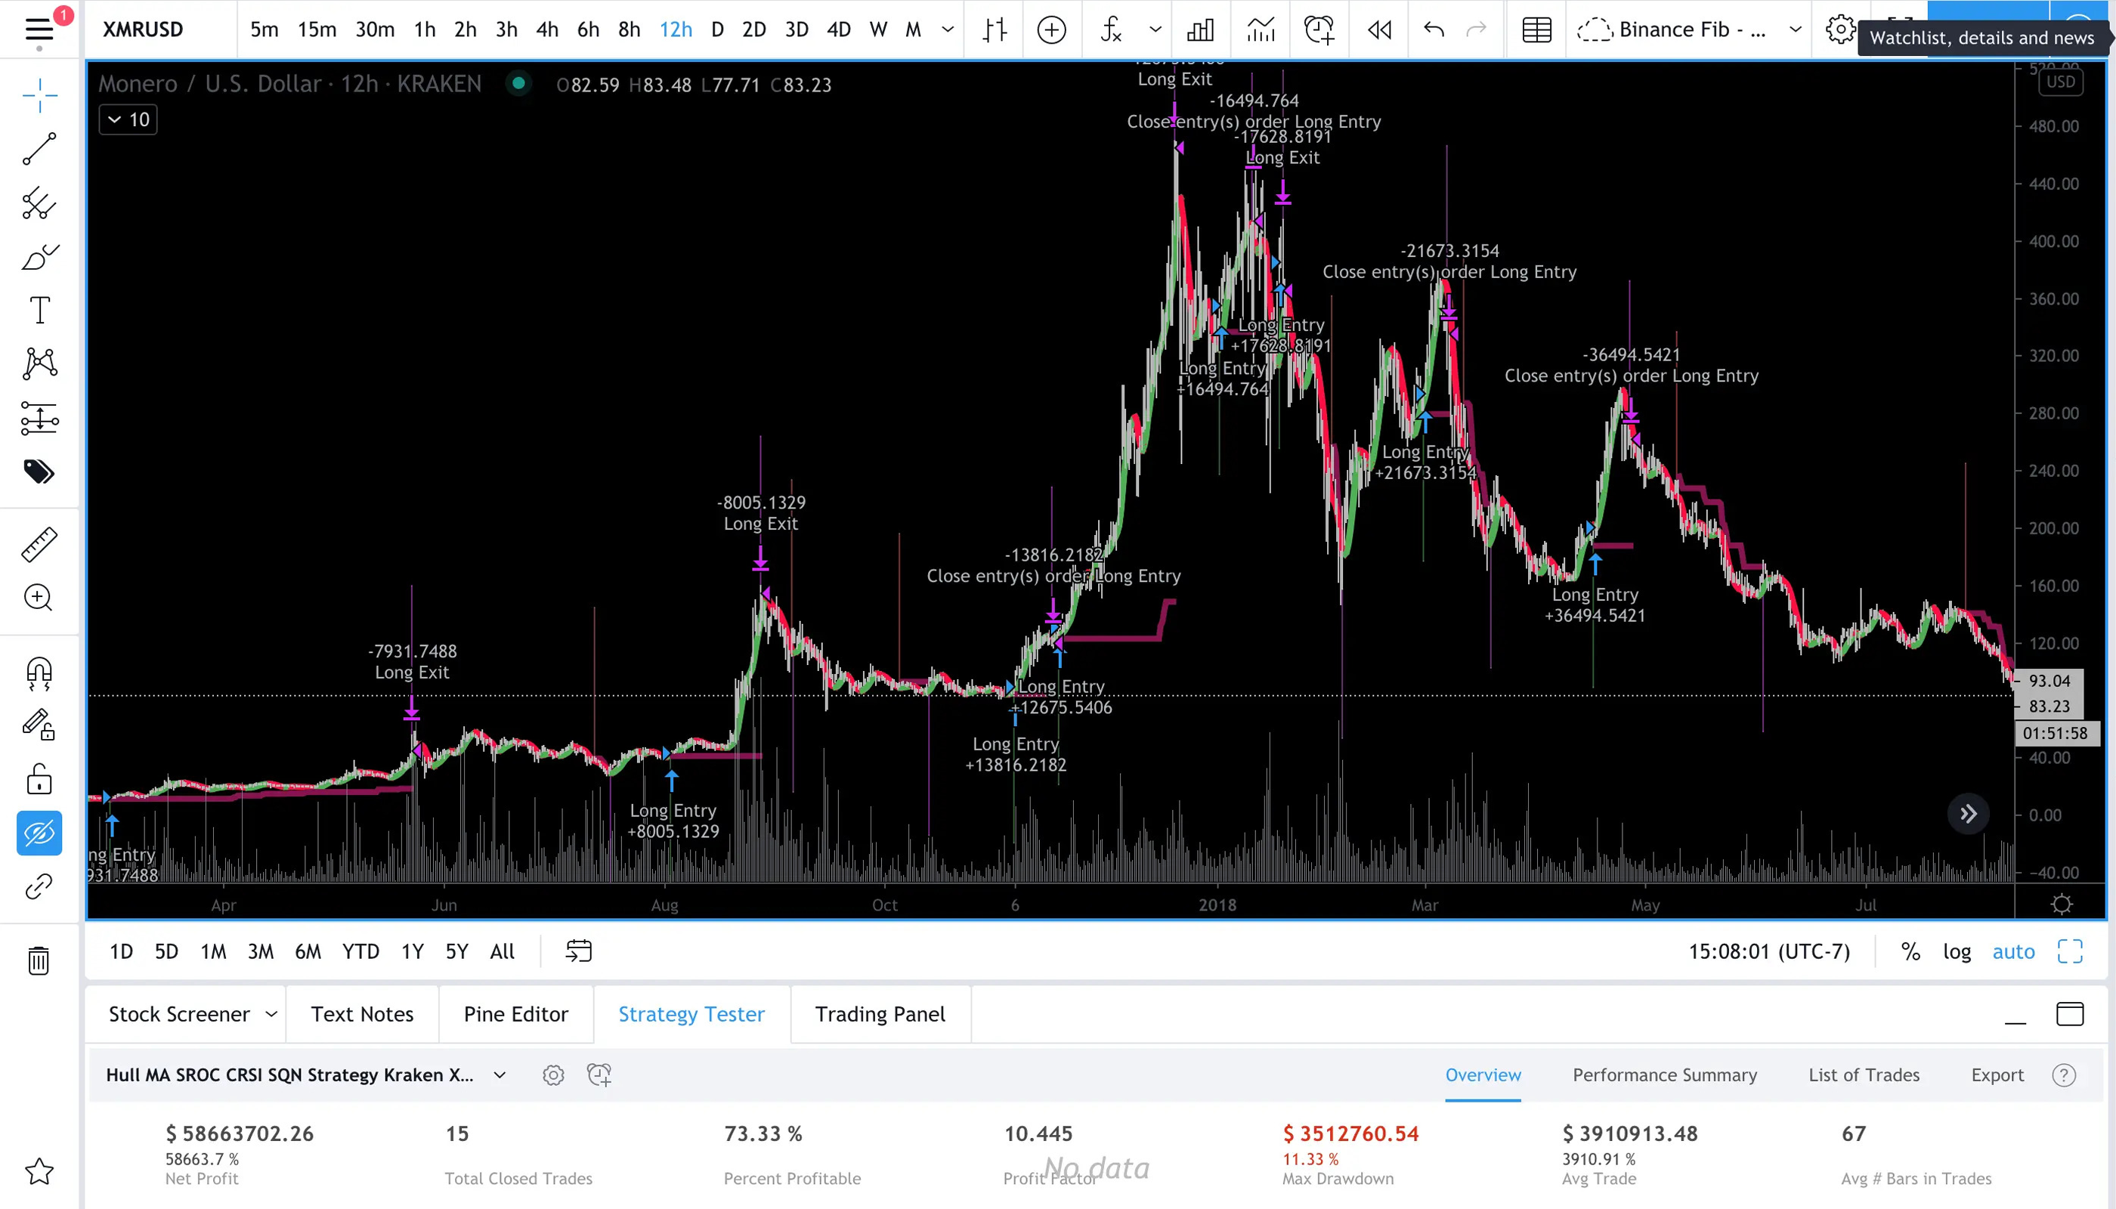Switch to Performance Summary tab
The height and width of the screenshot is (1209, 2116).
coord(1664,1075)
